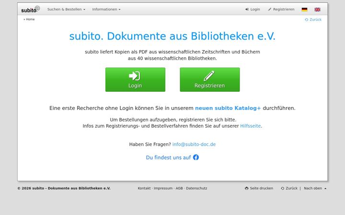This screenshot has height=215, width=345.
Task: Open Datenschutz in the footer
Action: (x=196, y=188)
